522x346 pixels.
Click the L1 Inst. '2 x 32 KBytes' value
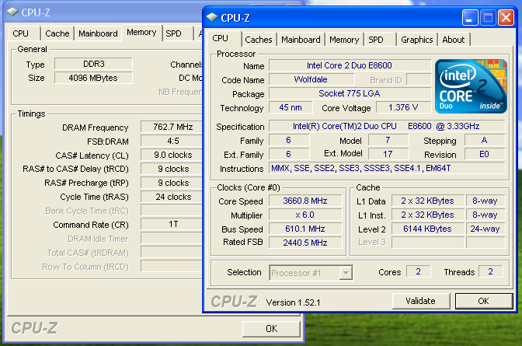(428, 215)
